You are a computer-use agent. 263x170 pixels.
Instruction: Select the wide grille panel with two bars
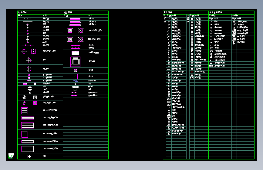[x=28, y=125]
